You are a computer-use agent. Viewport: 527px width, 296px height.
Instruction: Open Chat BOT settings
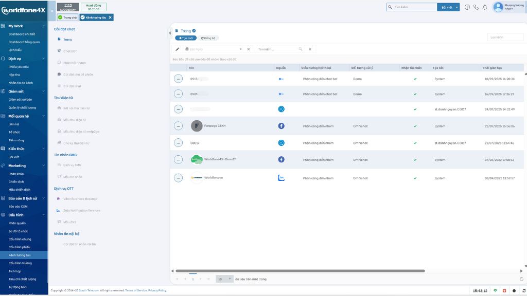tap(70, 51)
